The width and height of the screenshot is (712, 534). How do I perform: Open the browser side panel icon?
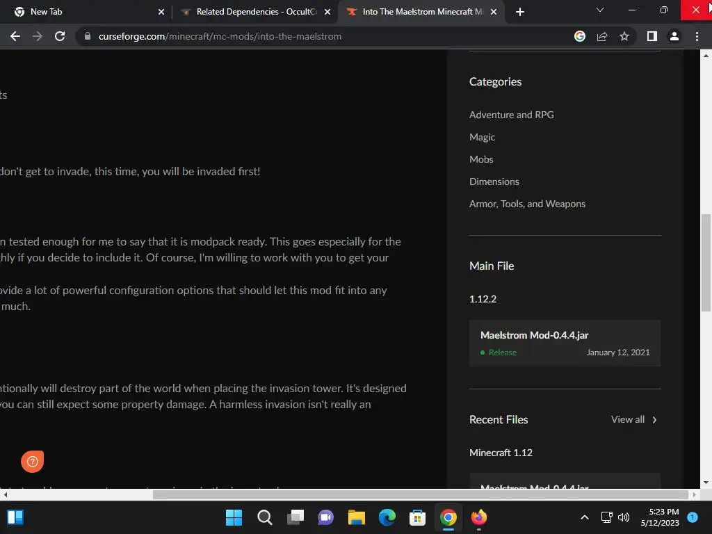tap(652, 36)
